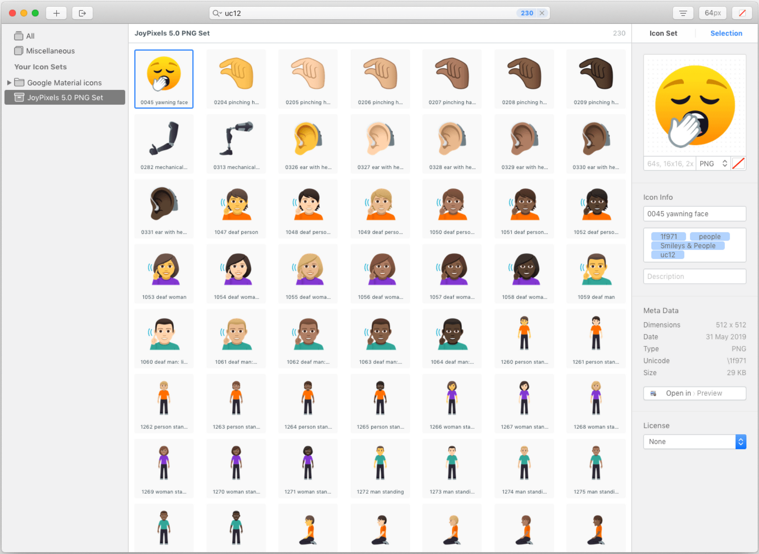Screen dimensions: 759x554
Task: Open the License dropdown set to None
Action: click(x=694, y=442)
